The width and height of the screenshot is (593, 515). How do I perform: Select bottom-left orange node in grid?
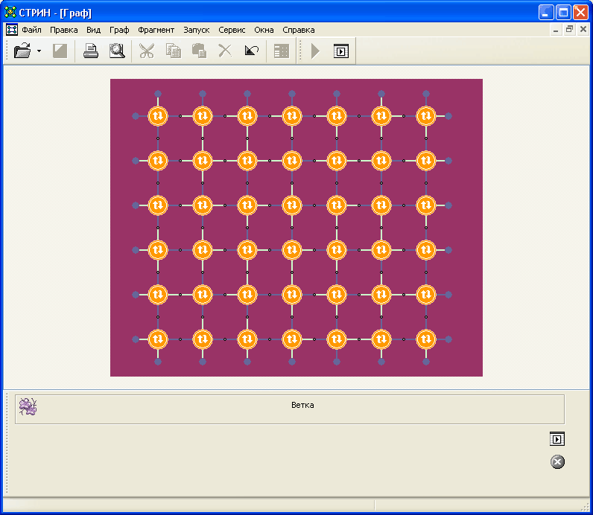point(158,339)
